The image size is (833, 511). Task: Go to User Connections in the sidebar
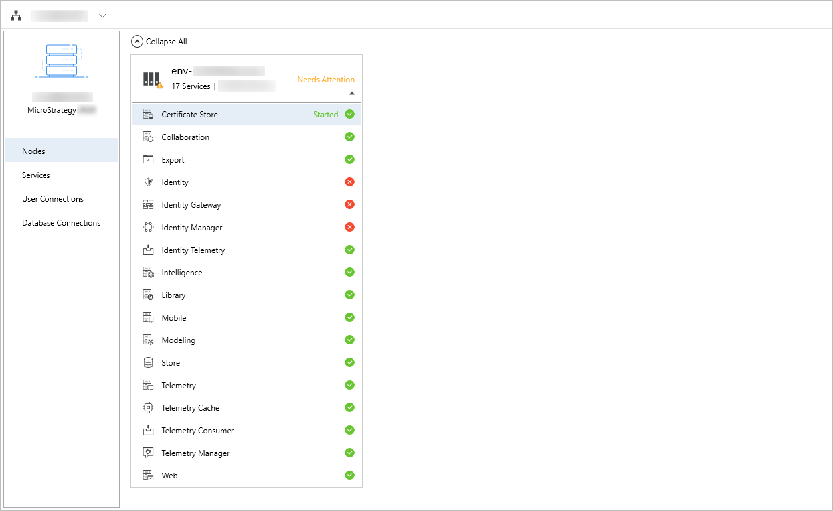[52, 199]
